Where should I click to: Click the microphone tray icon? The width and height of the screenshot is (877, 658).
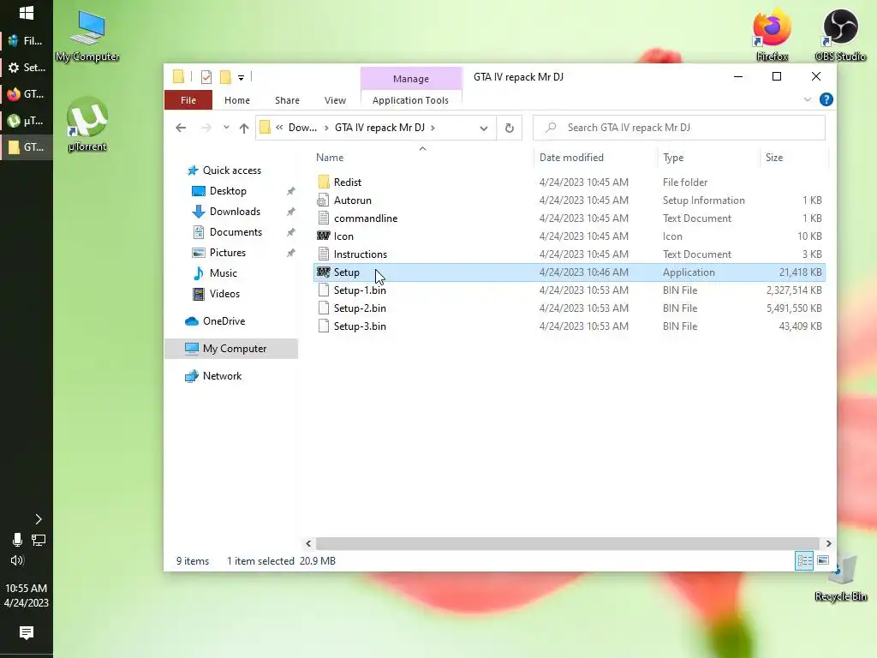tap(17, 540)
